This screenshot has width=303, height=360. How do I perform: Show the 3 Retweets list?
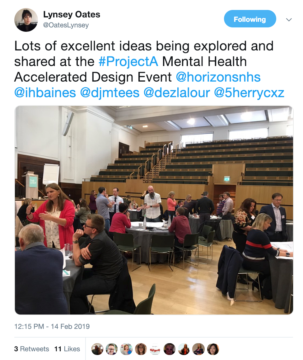(x=31, y=349)
